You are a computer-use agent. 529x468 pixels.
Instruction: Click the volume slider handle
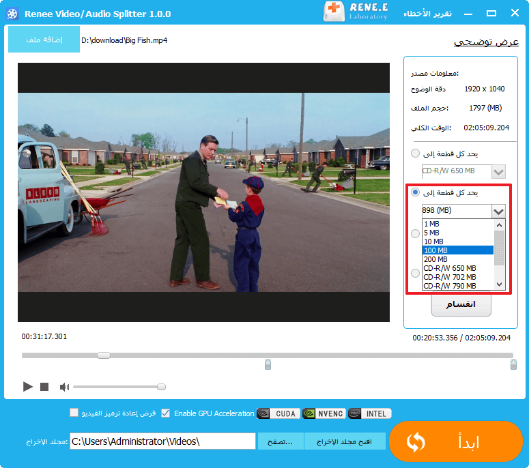[x=161, y=387]
